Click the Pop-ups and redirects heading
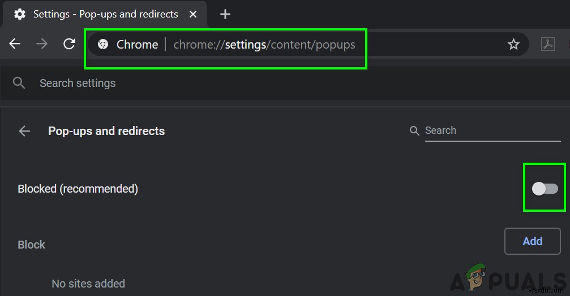570x296 pixels. coord(106,131)
